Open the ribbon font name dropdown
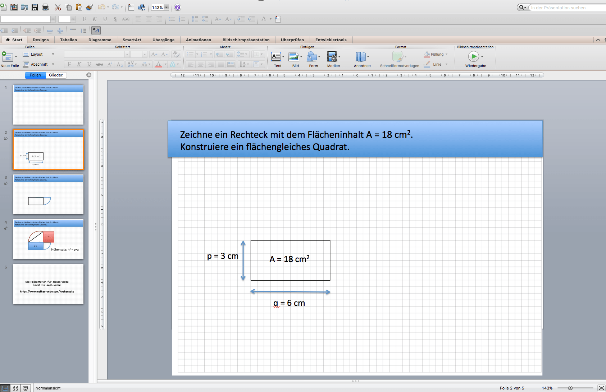 [127, 54]
